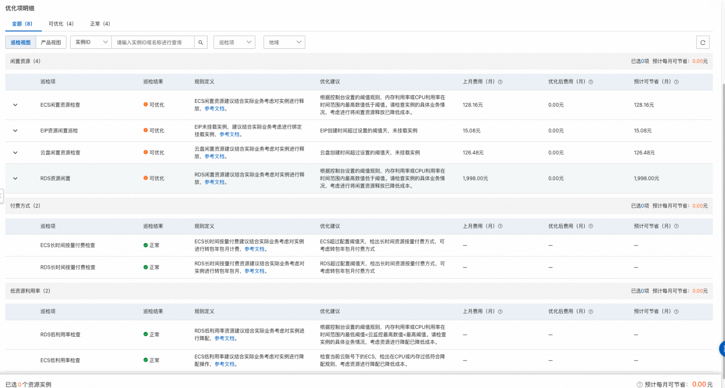Viewport: 725px width, 388px height.
Task: Click 126.48元 under 预计可节省
Action: point(644,153)
